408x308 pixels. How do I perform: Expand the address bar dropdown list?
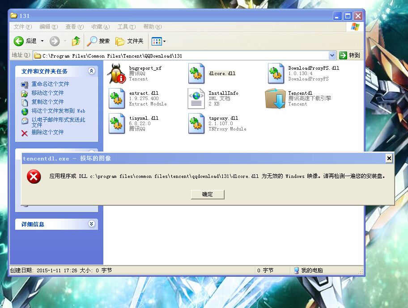pos(332,55)
